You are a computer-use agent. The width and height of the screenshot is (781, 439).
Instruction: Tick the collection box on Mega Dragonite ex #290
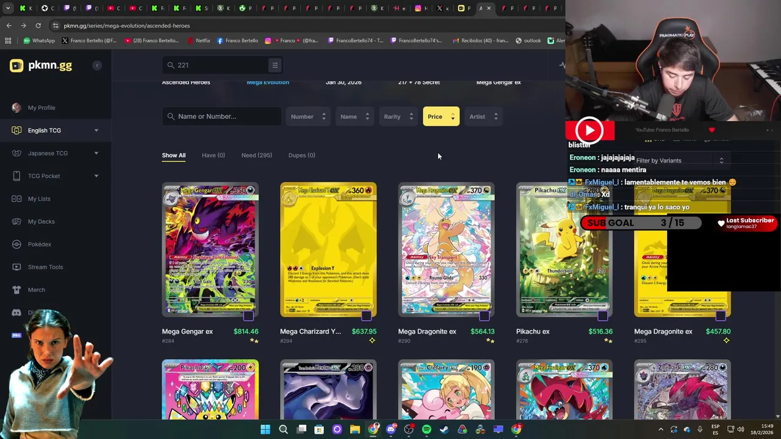(x=484, y=316)
